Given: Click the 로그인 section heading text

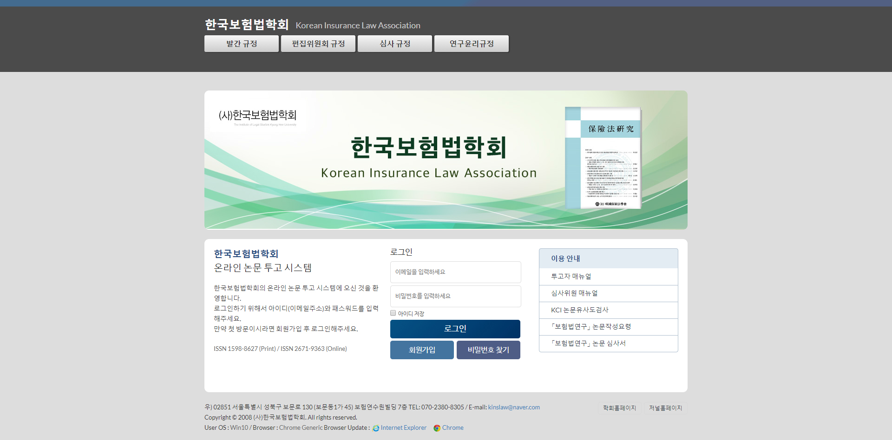Looking at the screenshot, I should coord(401,252).
